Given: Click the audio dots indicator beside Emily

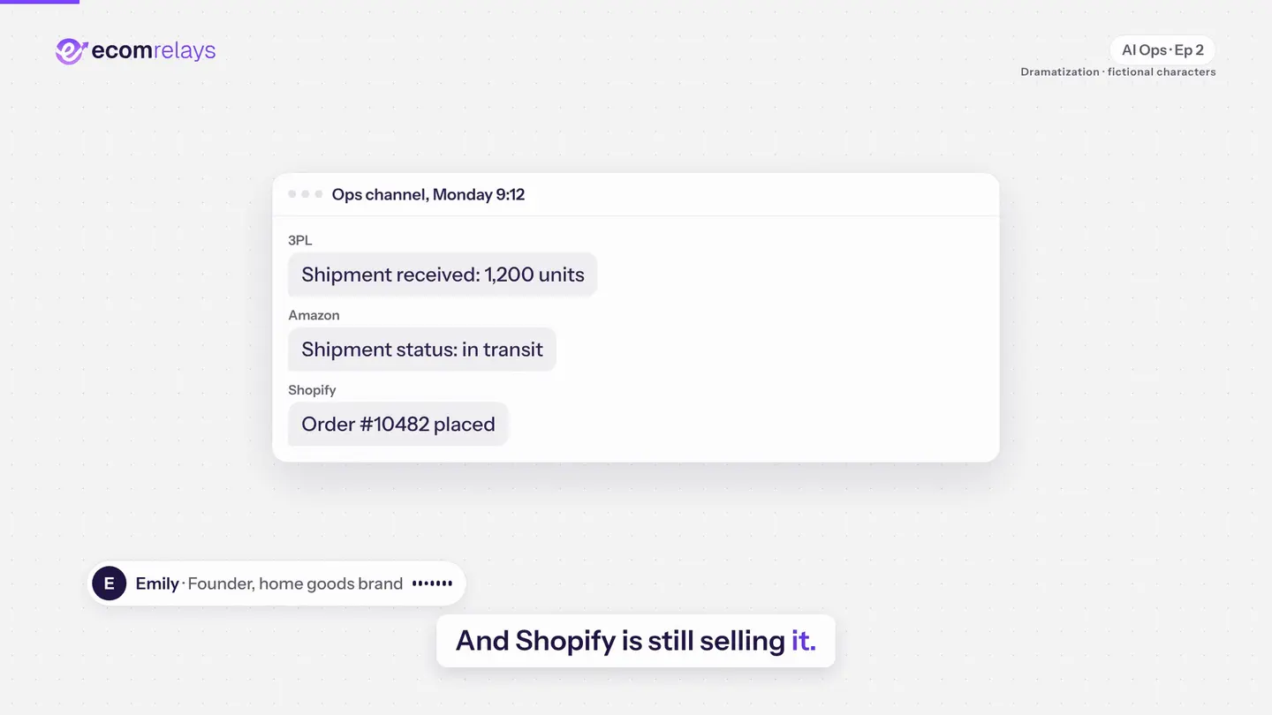Looking at the screenshot, I should tap(432, 583).
